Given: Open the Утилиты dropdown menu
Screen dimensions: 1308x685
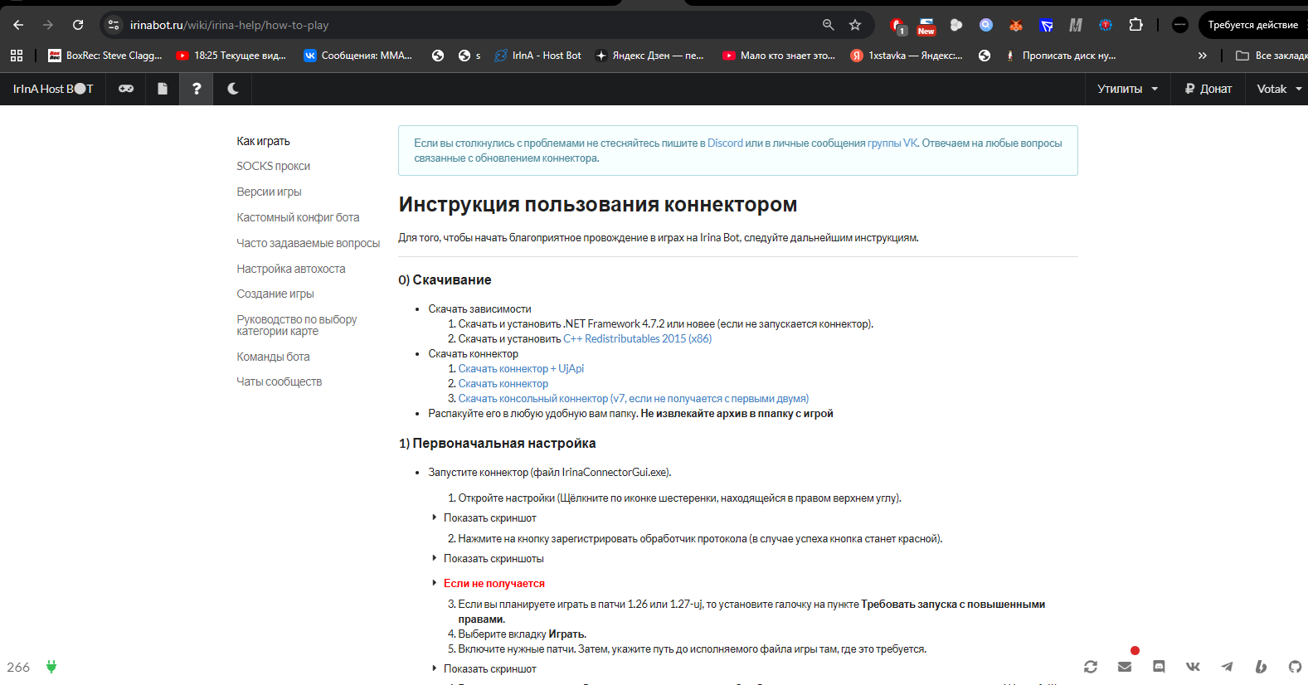Looking at the screenshot, I should (1127, 89).
